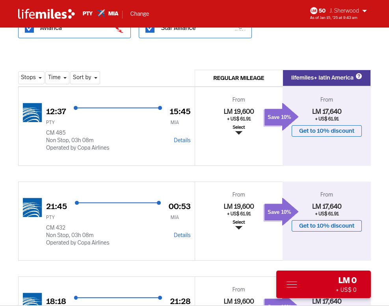Switch to the REGULAR MILEAGE tab

coord(239,78)
